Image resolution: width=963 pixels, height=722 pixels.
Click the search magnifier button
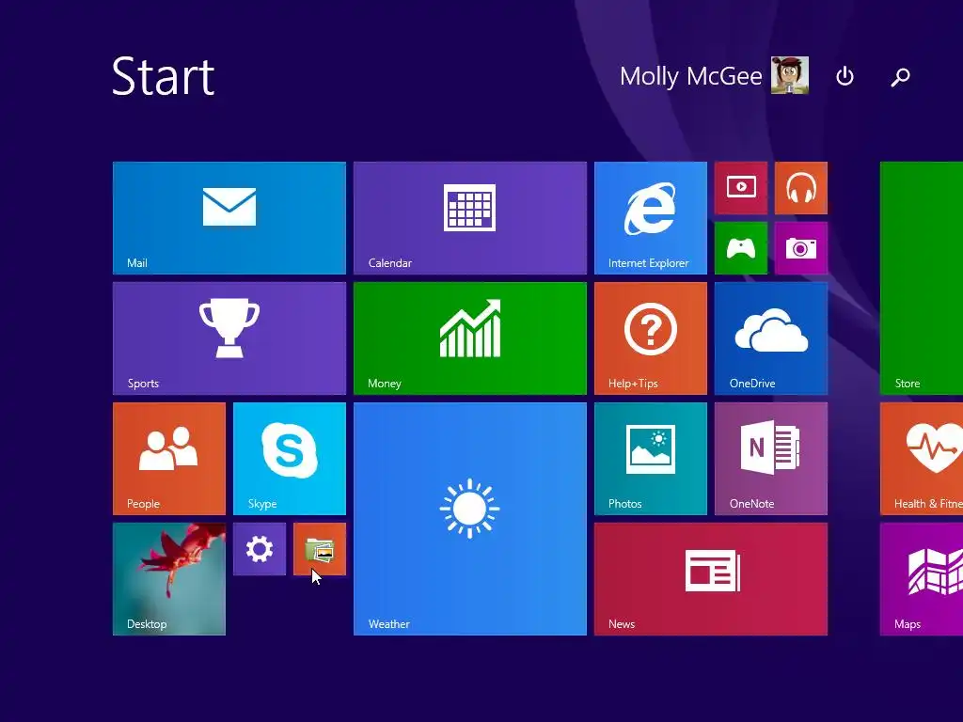(x=900, y=77)
